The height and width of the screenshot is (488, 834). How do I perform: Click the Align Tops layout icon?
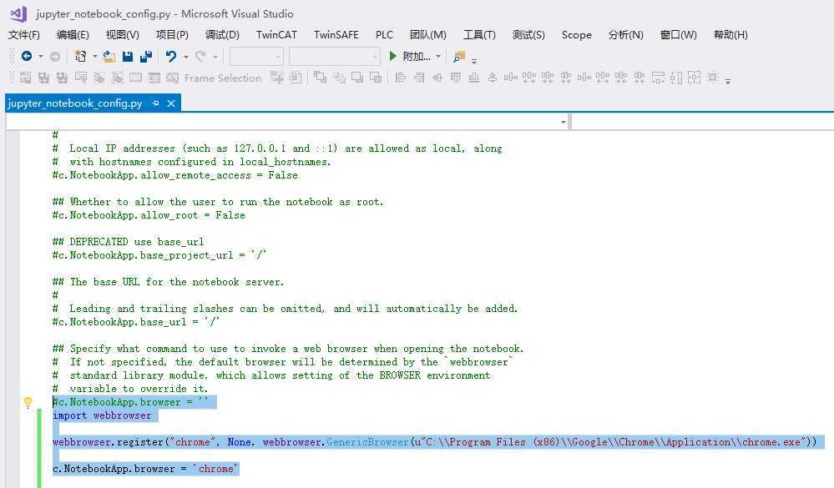[456, 78]
